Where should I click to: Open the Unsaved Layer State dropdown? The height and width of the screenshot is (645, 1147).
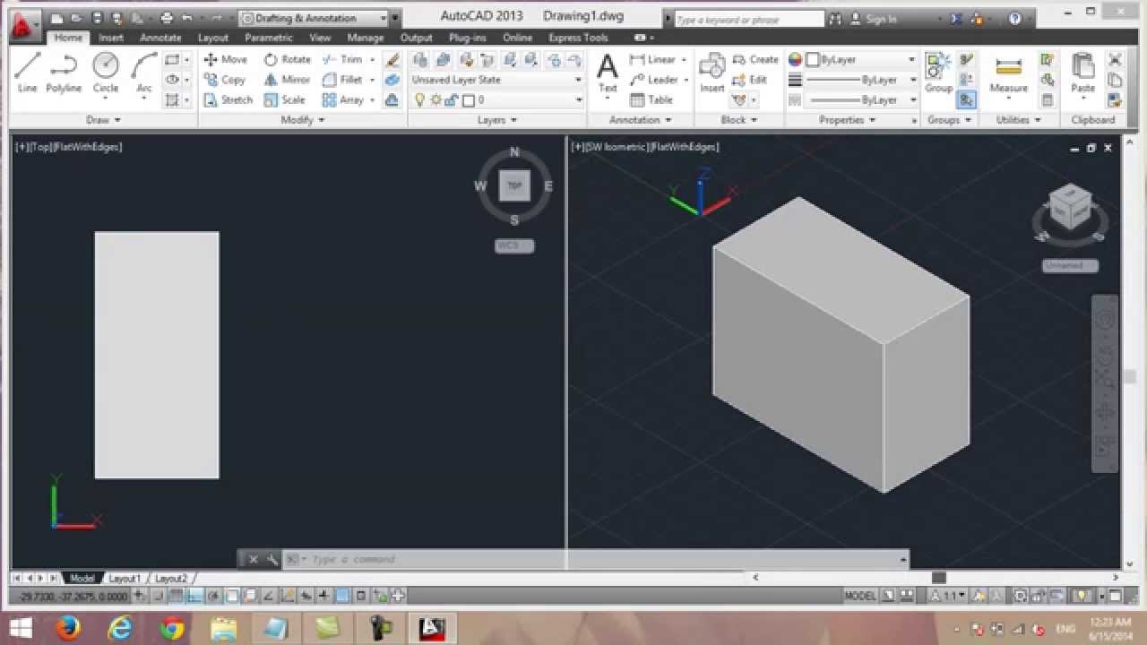496,80
